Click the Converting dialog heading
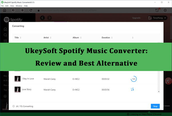This screenshot has width=172, height=116. tap(18, 26)
